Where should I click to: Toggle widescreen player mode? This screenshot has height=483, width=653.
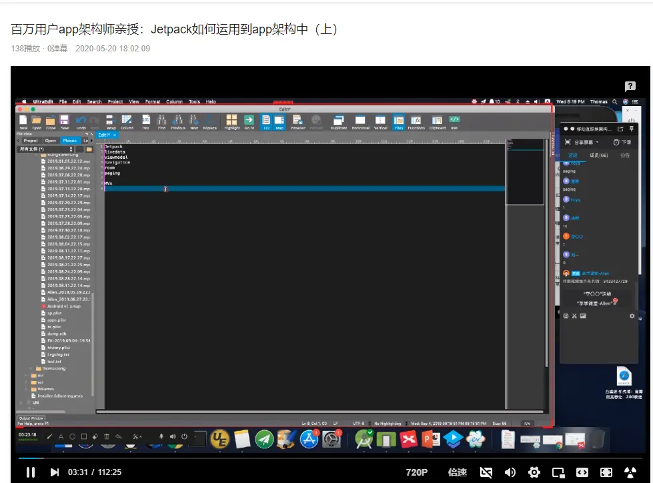[x=582, y=472]
